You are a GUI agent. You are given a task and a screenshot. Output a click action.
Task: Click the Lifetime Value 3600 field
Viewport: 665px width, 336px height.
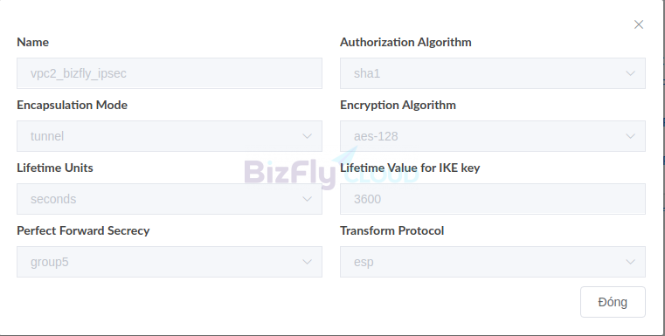click(x=493, y=199)
